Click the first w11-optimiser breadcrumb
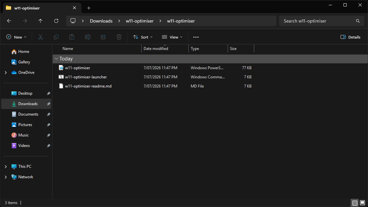 [x=140, y=21]
